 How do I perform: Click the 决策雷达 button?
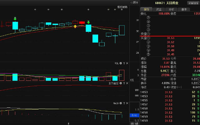[193, 3]
